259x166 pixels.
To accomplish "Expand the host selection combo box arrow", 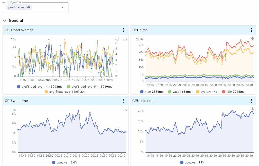I will point(62,7).
